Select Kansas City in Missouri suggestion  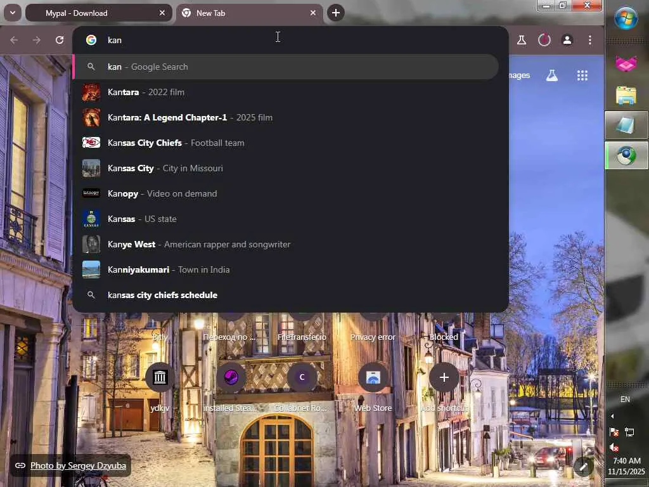pos(286,168)
